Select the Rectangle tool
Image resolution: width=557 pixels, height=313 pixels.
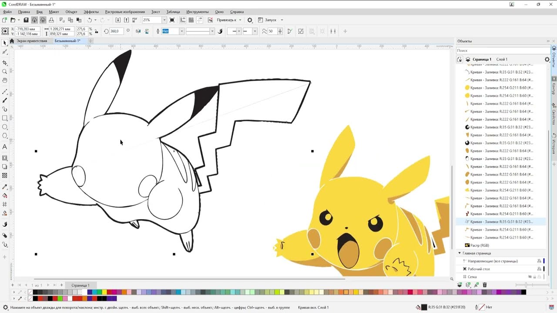(x=5, y=118)
